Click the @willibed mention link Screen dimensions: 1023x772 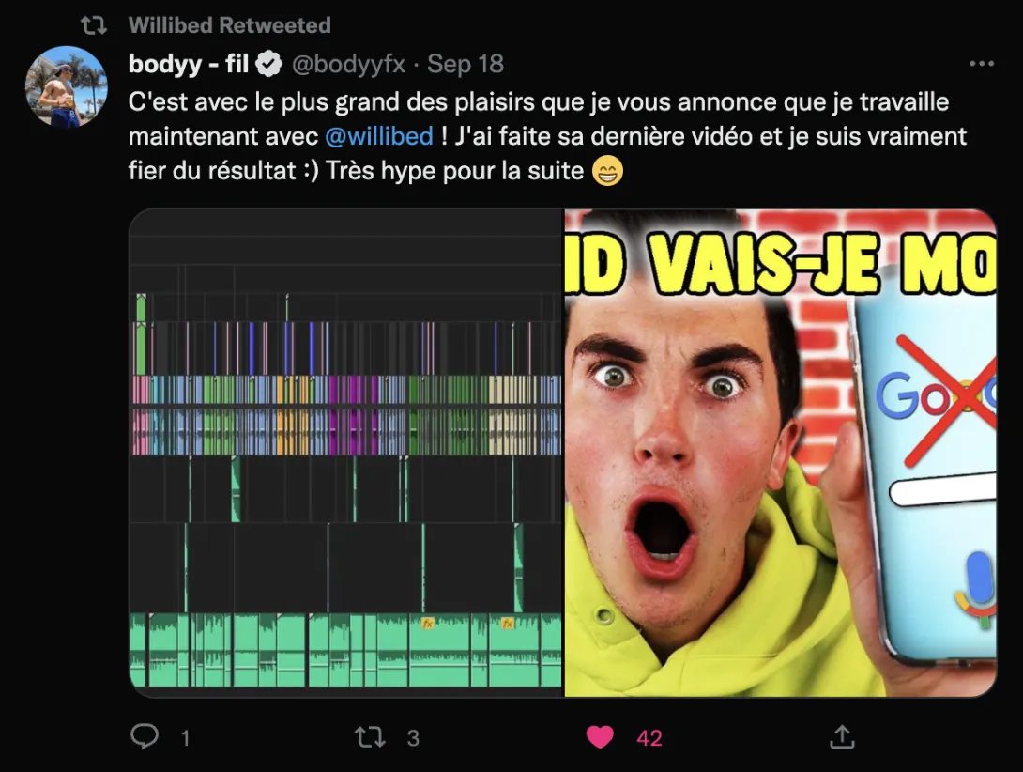point(379,136)
